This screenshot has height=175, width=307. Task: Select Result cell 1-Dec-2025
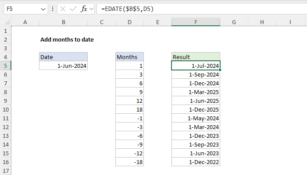coord(196,109)
